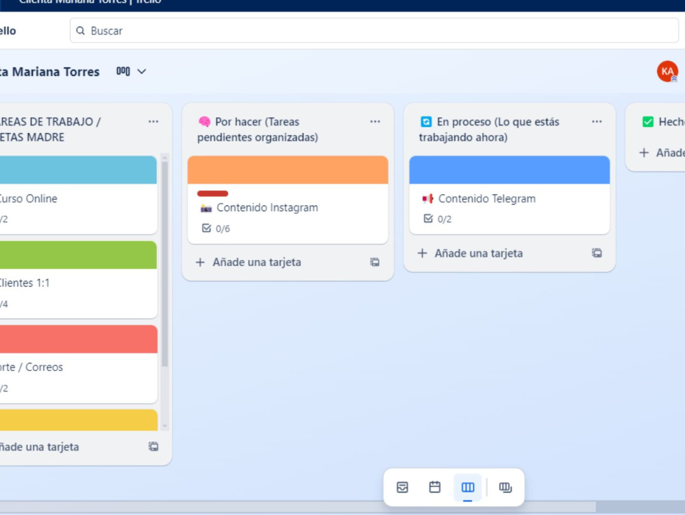Click the Áreas de Trabajo list title
The height and width of the screenshot is (515, 685).
click(x=50, y=130)
